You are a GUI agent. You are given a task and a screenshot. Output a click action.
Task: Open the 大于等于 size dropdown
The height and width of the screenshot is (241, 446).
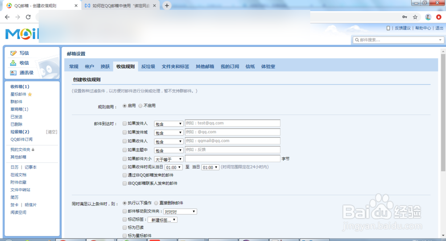(169, 159)
